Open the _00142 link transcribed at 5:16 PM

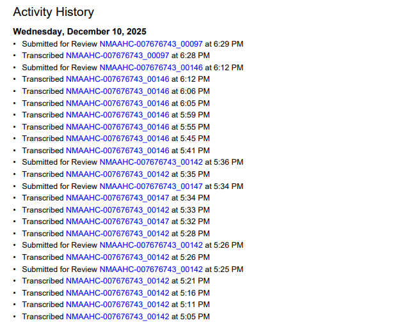[x=117, y=293]
